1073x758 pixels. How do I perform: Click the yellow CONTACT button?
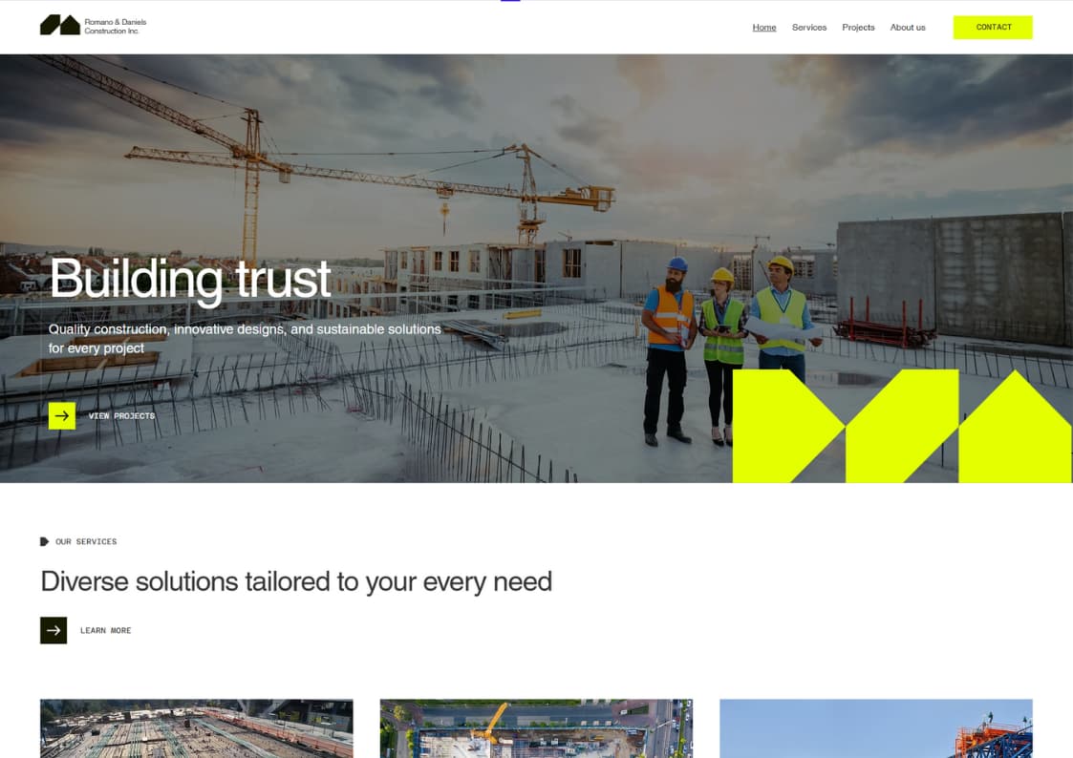coord(993,28)
